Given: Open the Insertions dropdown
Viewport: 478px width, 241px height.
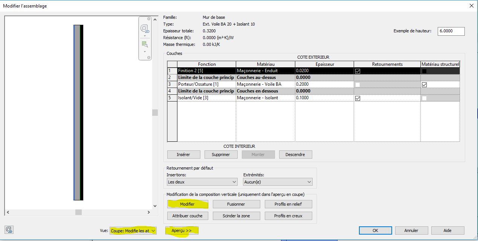Looking at the screenshot, I should tap(202, 182).
